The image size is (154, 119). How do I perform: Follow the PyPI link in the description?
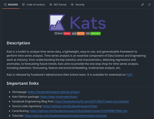[x=129, y=75]
